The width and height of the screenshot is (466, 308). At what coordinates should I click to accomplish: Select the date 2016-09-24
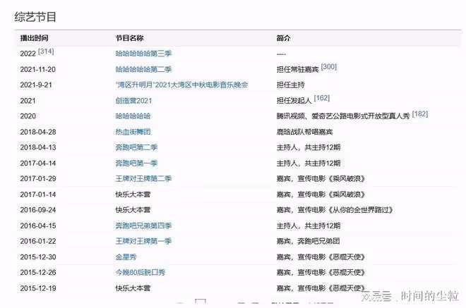point(38,210)
